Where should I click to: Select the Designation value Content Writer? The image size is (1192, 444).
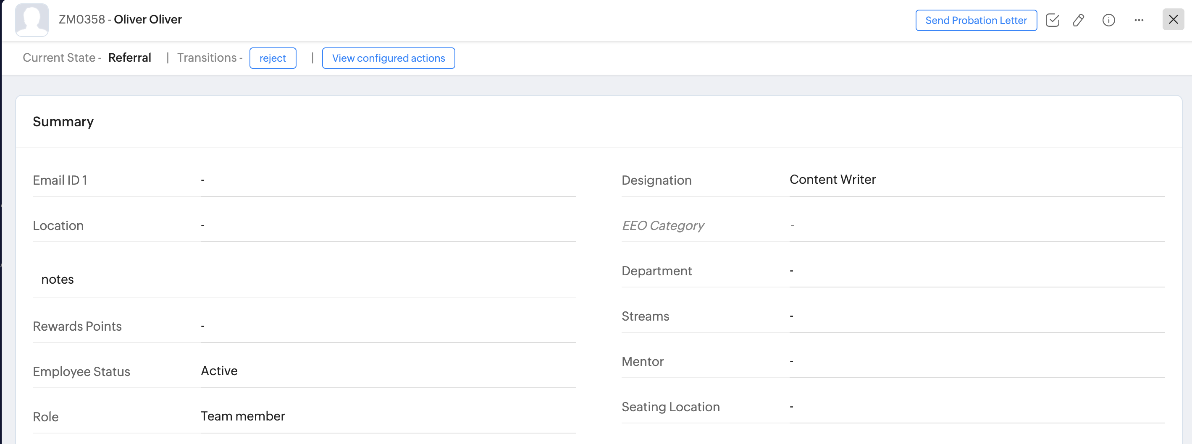coord(832,180)
